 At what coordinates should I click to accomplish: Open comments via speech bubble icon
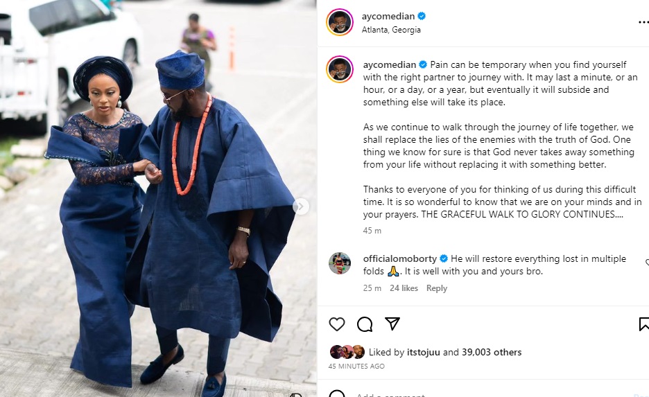[365, 324]
